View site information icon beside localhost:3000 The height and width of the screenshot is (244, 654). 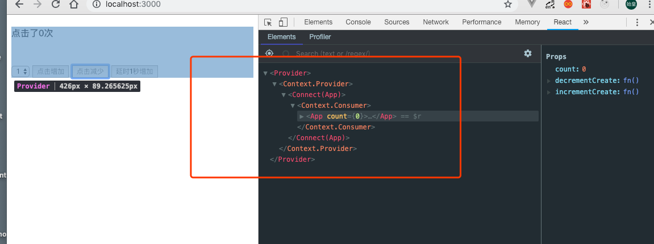(97, 5)
